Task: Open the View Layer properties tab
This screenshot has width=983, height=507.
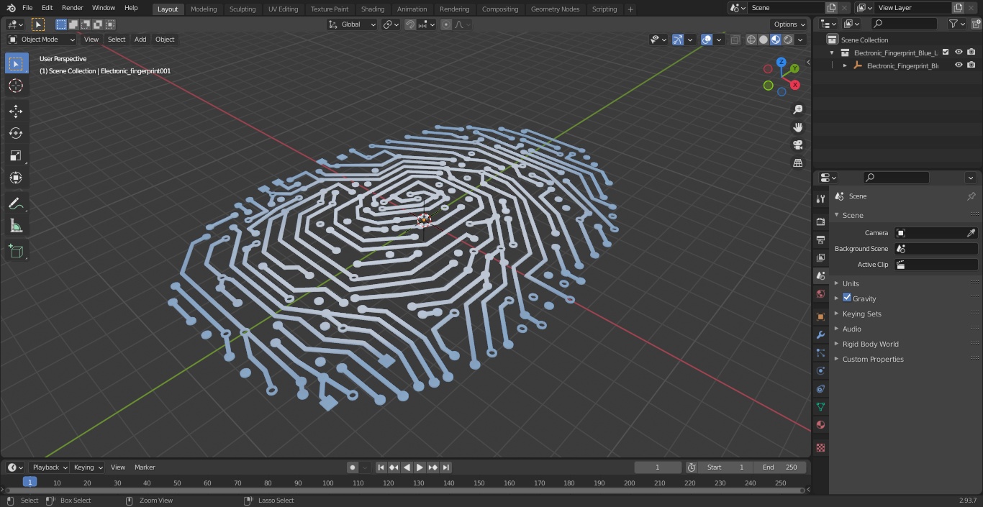Action: [820, 257]
